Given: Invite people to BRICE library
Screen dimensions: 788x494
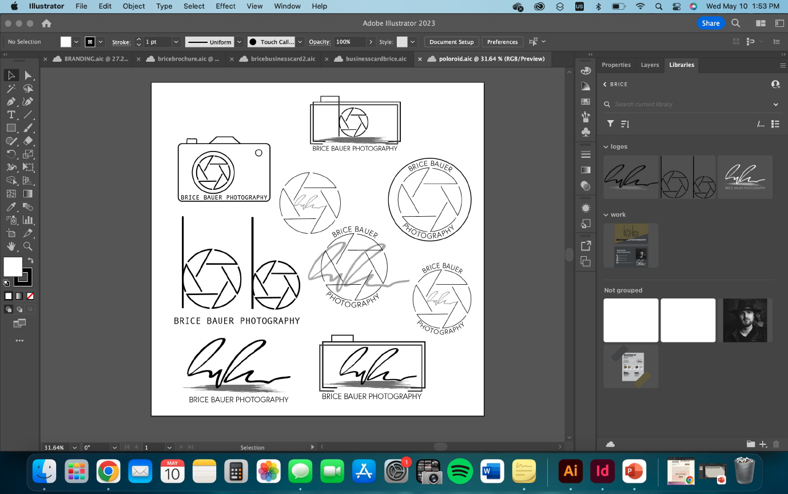Looking at the screenshot, I should click(775, 84).
